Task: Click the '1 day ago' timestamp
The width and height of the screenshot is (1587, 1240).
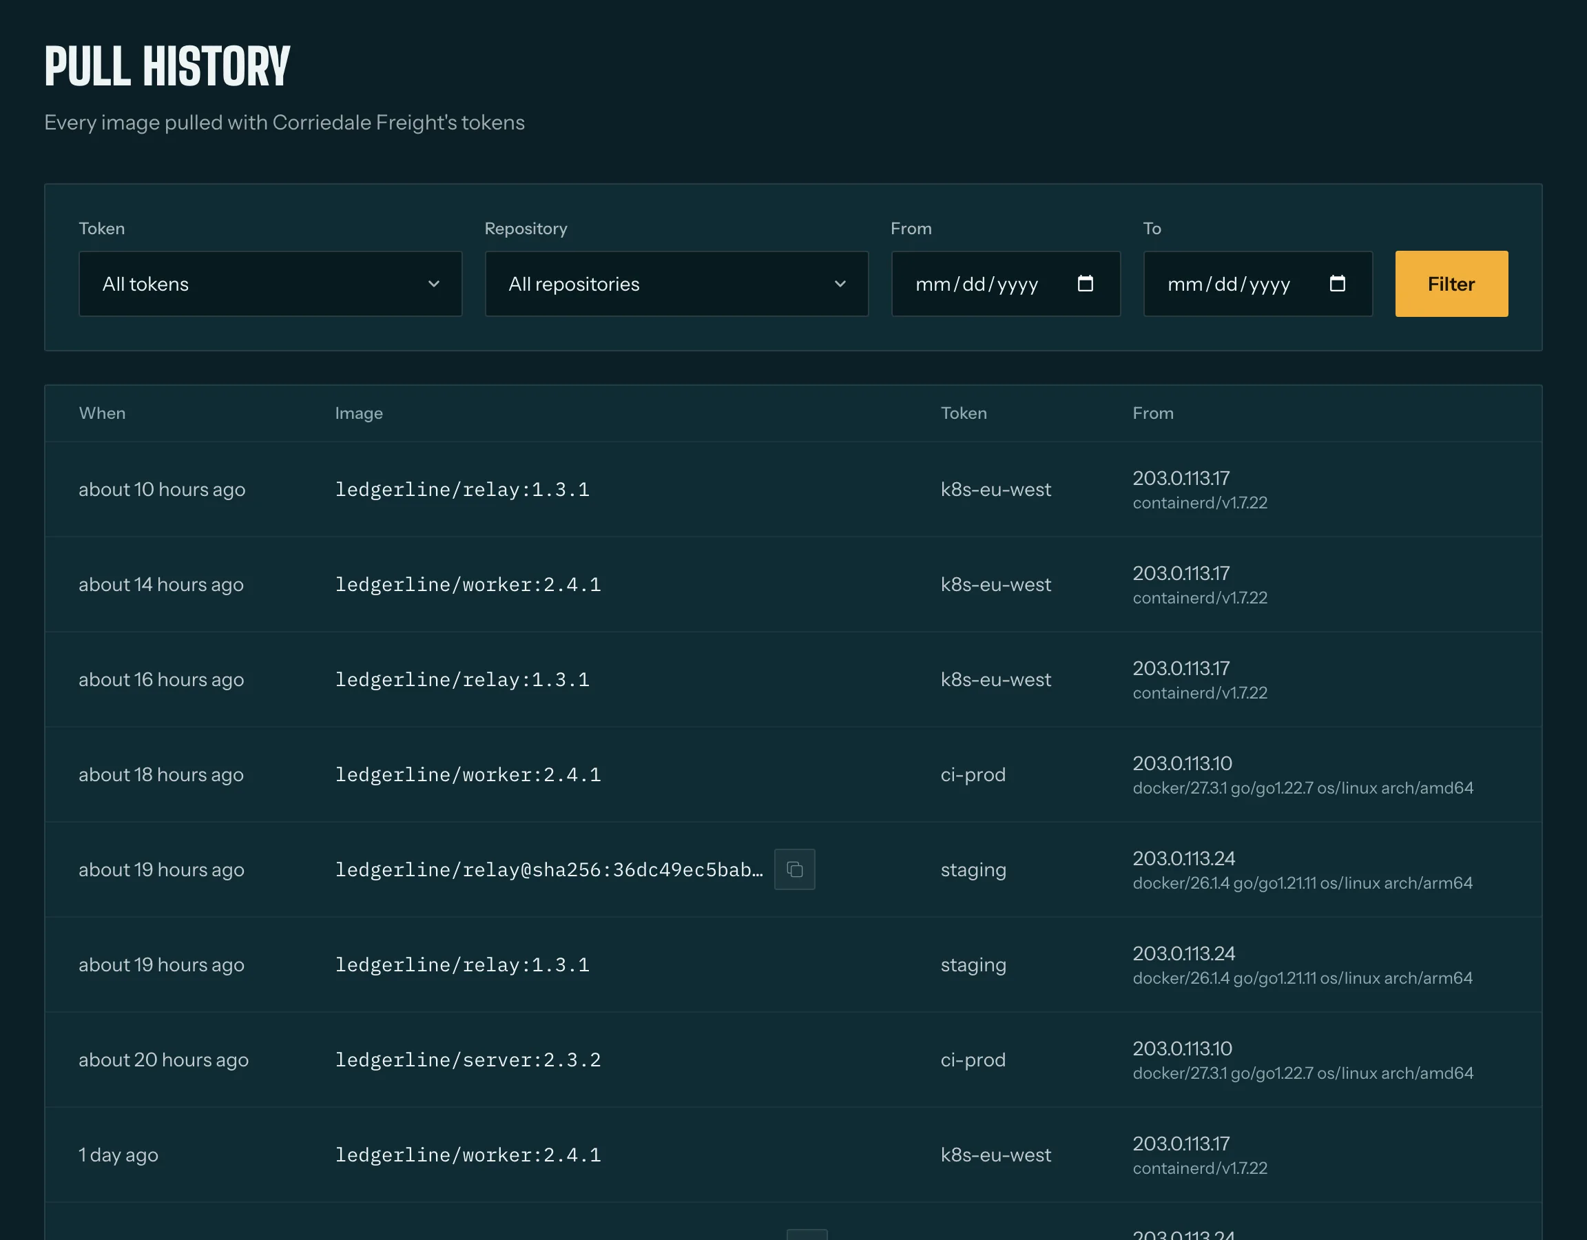Action: [x=118, y=1155]
